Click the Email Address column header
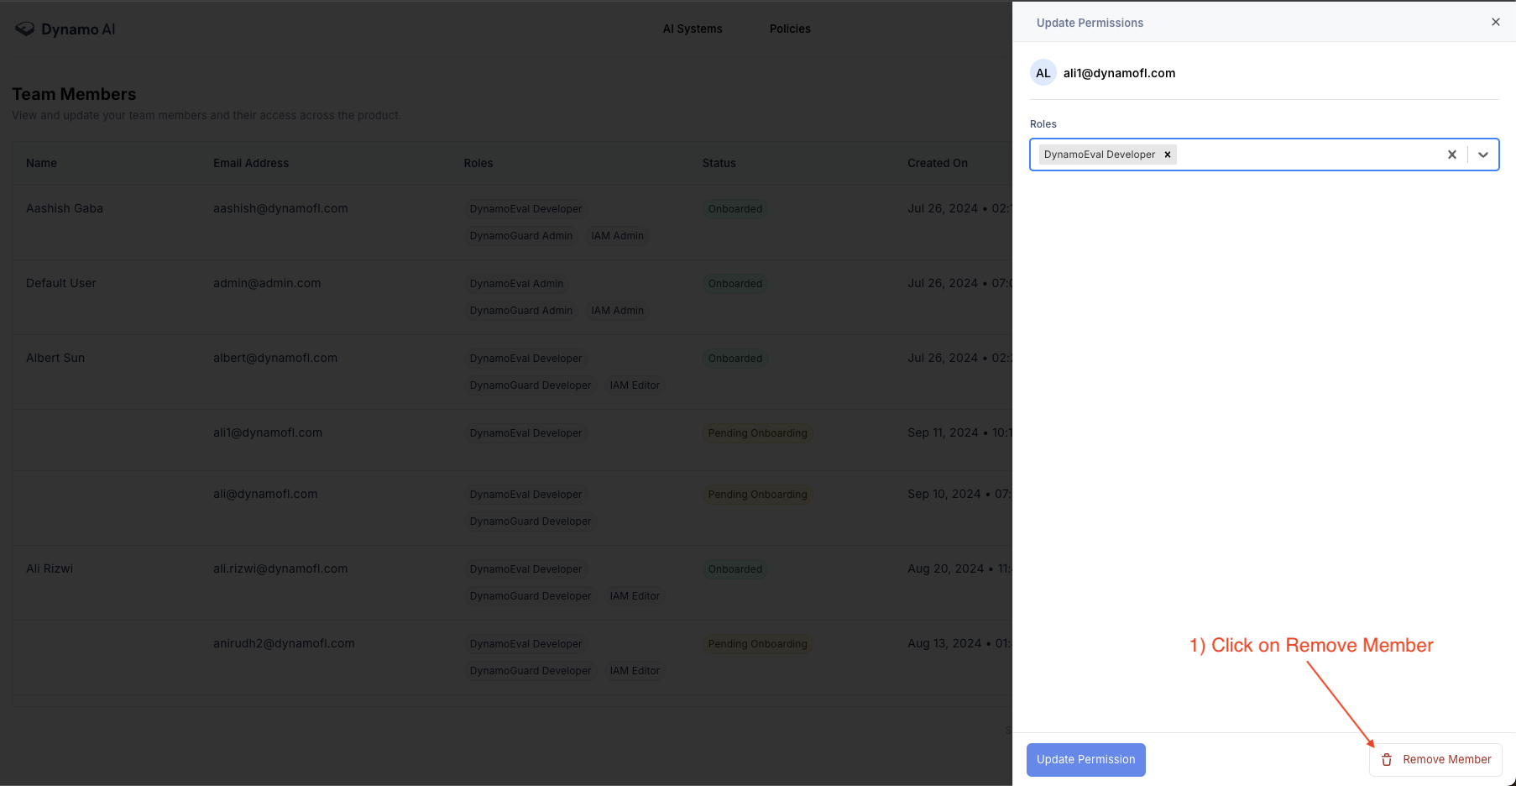 click(251, 163)
